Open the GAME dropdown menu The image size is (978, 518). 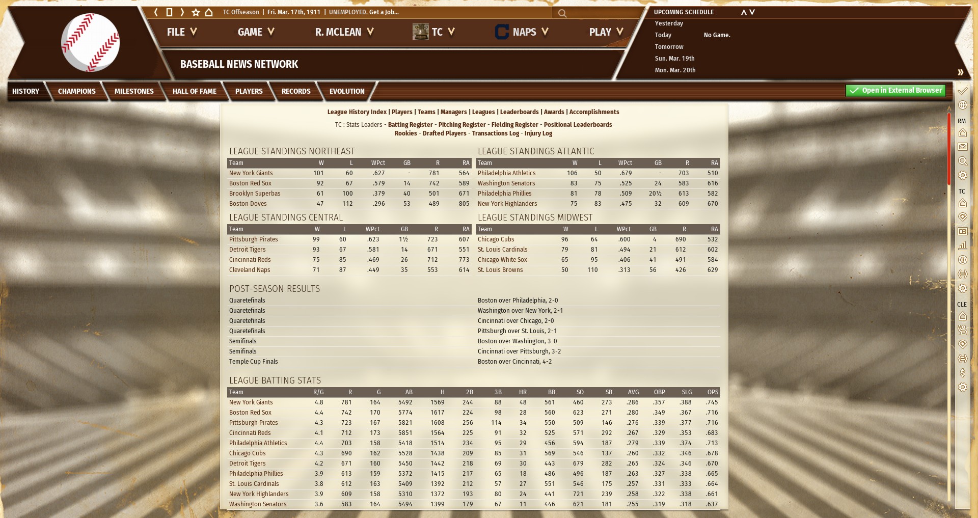(256, 32)
